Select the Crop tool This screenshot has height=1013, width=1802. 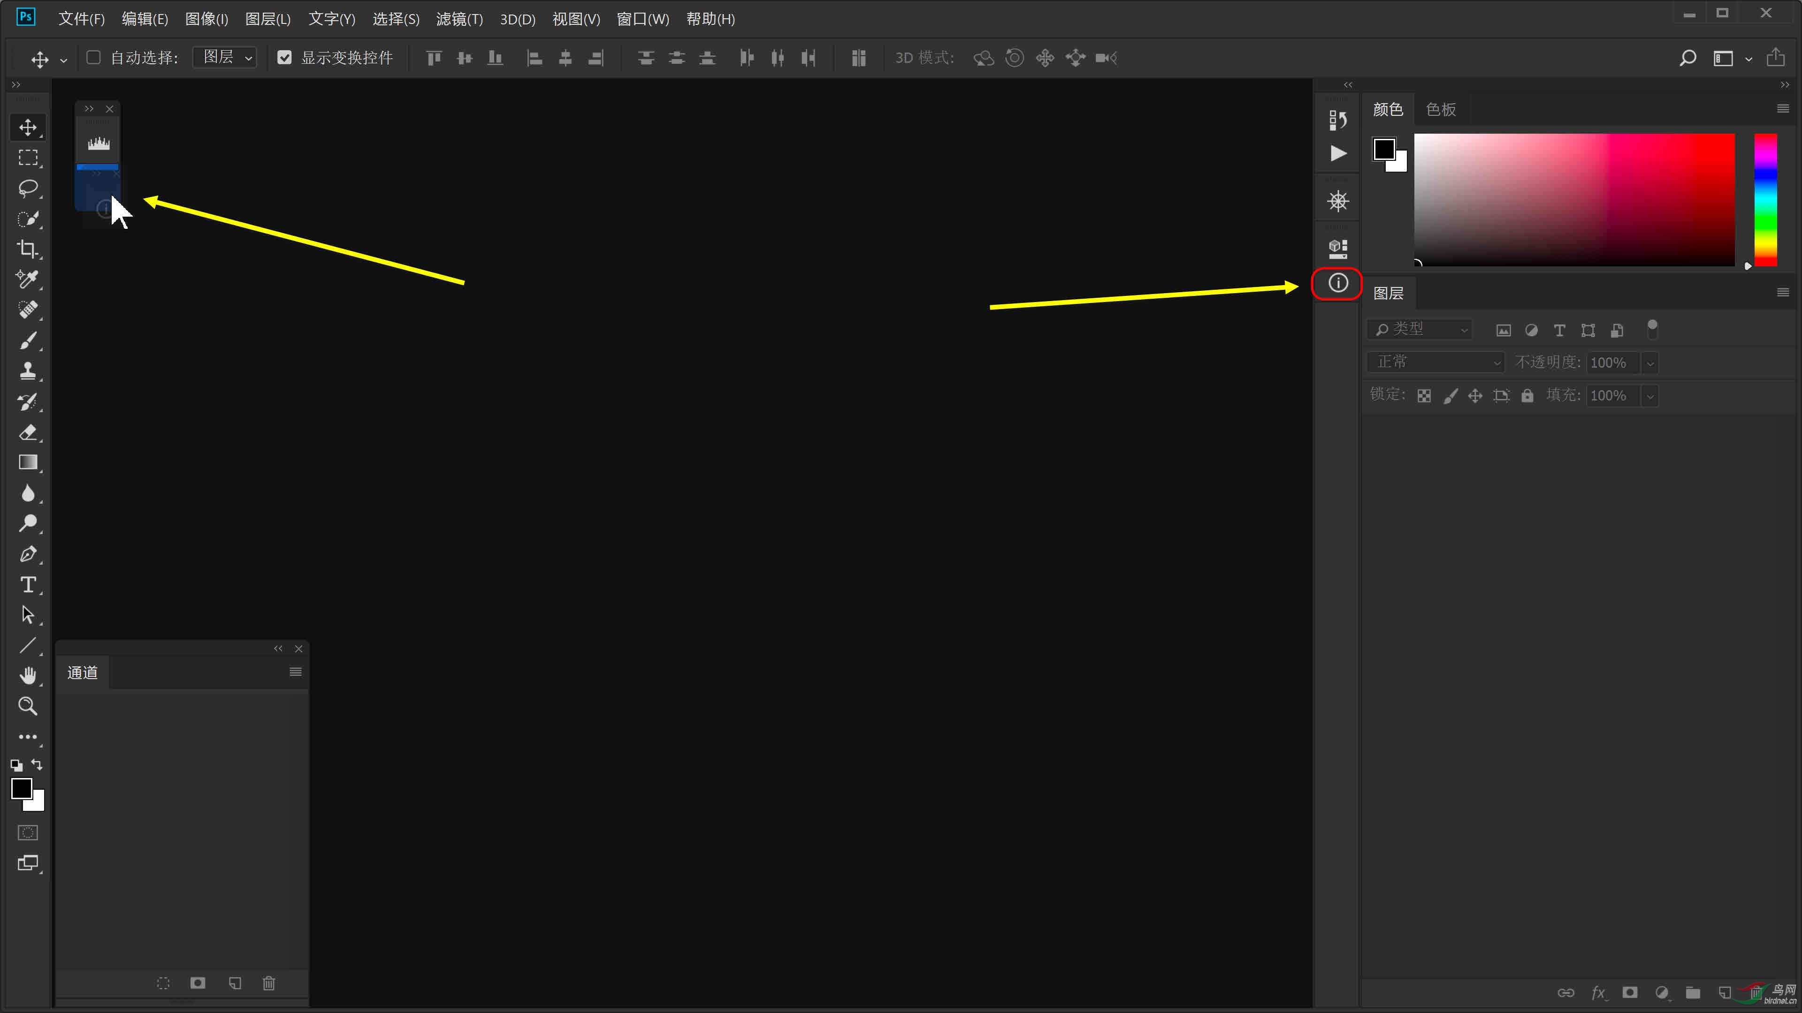point(28,249)
